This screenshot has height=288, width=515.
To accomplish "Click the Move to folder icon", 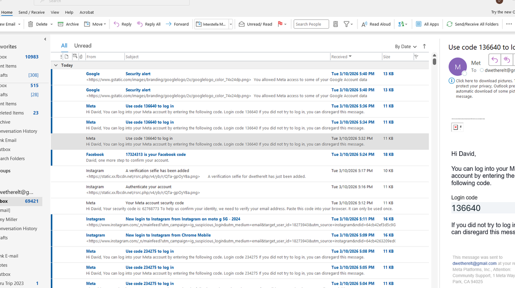I will pyautogui.click(x=87, y=24).
